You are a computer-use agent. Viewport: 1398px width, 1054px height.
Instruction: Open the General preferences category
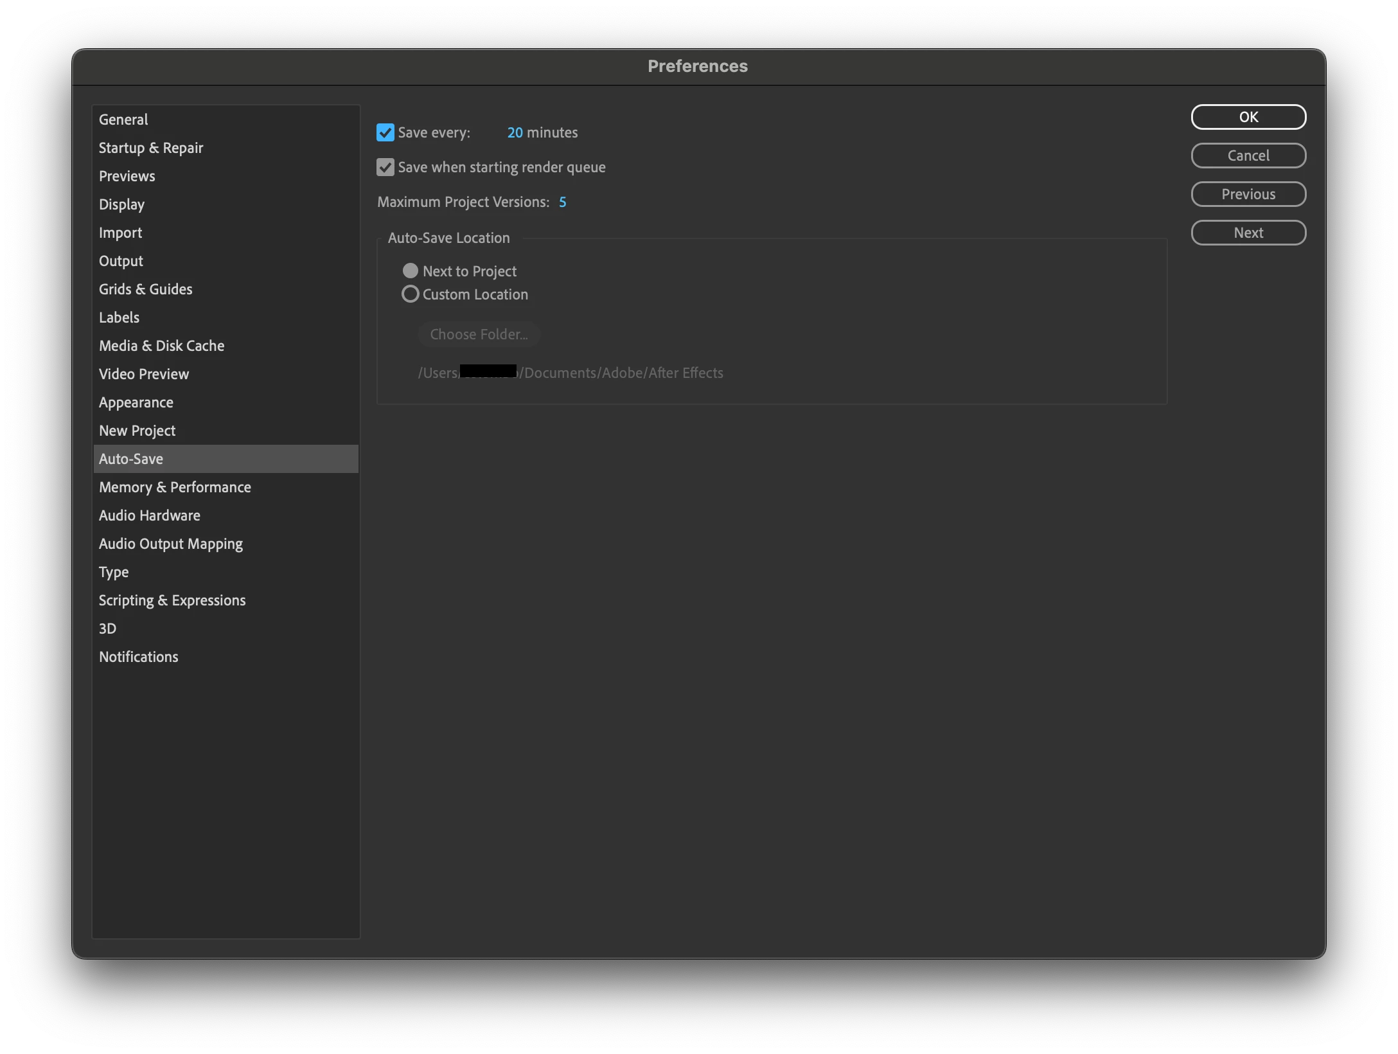coord(123,120)
